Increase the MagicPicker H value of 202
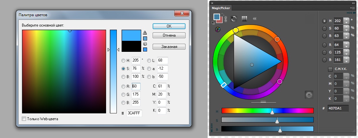Viewport: 358px width, 138px height. 347,19
